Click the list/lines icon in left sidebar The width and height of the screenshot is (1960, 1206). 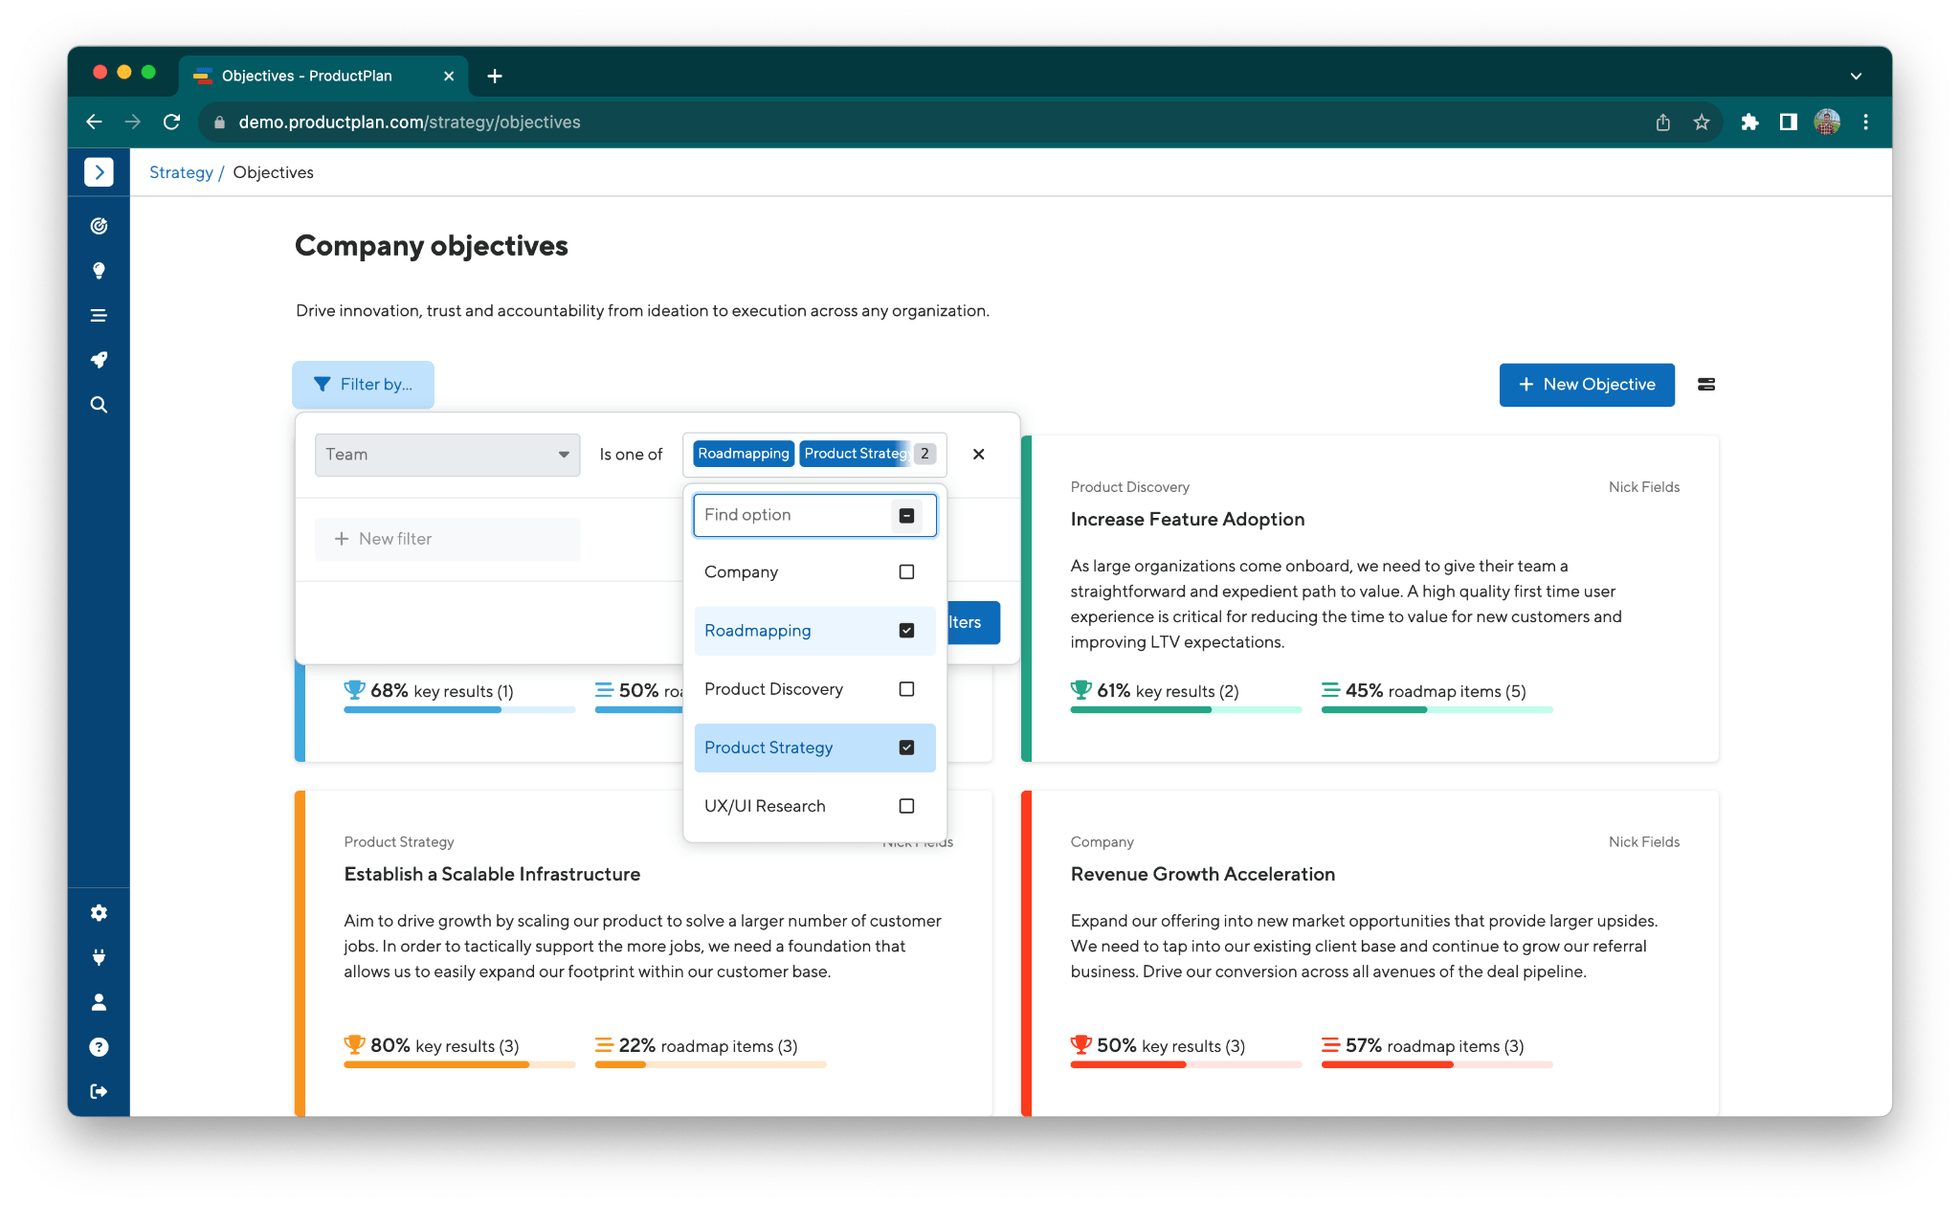(x=100, y=315)
